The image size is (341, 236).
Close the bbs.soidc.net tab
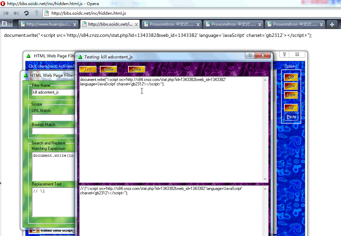[x=136, y=25]
